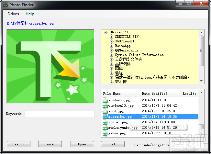211x154 pixels.
Task: Click the JPEG icon beside xunleiyunbo.jpg
Action: (105, 128)
